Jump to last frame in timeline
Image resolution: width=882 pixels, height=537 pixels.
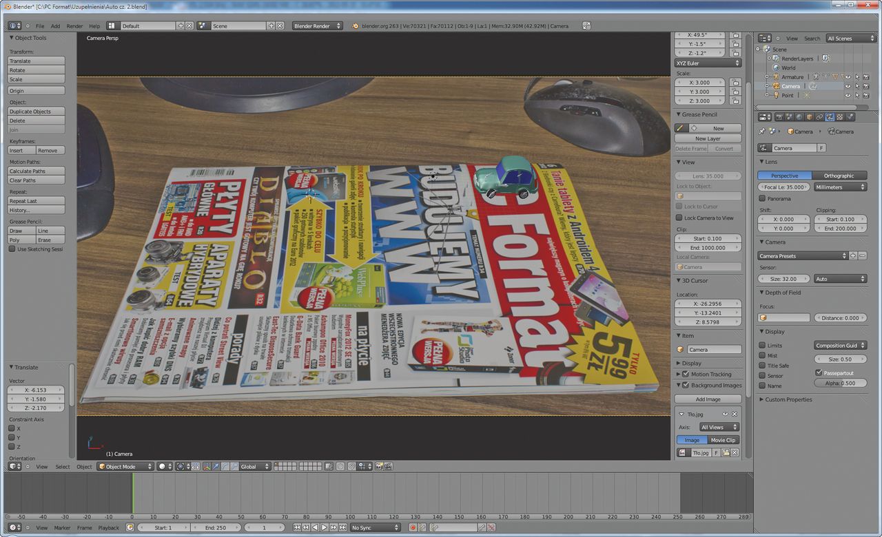point(343,527)
